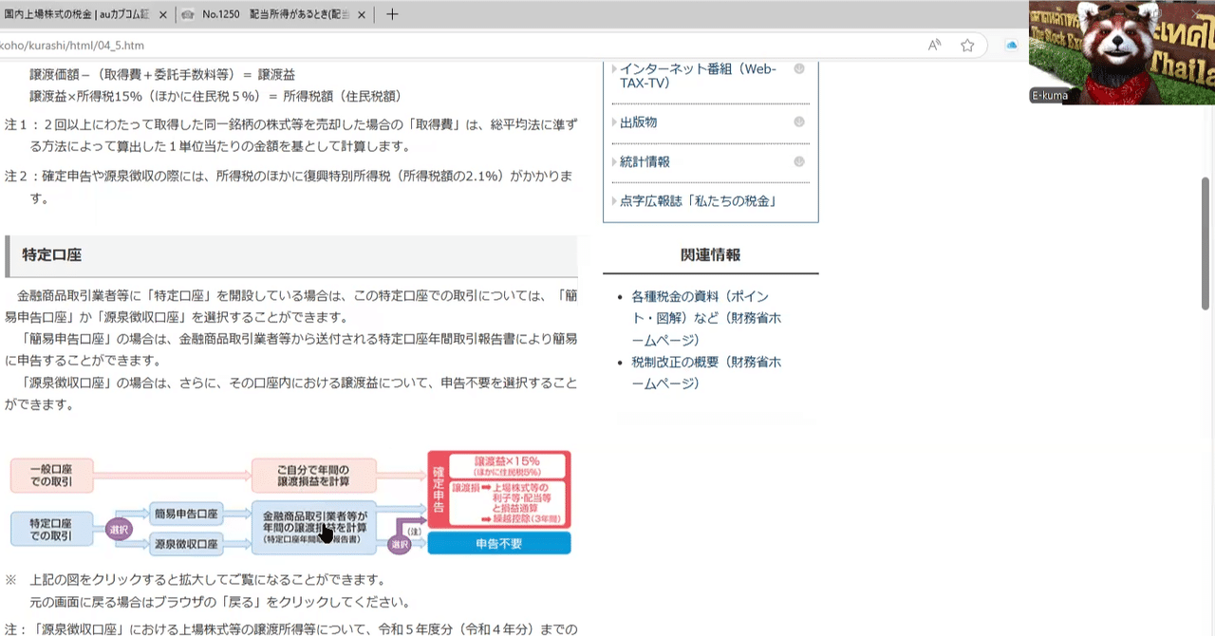1215x636 pixels.
Task: Expand the 統計情報 sidebar section
Action: pos(645,161)
